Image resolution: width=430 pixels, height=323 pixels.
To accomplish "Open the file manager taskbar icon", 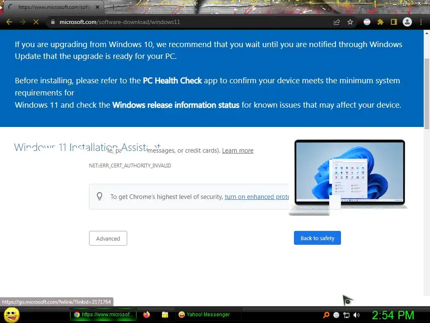I will [x=165, y=315].
